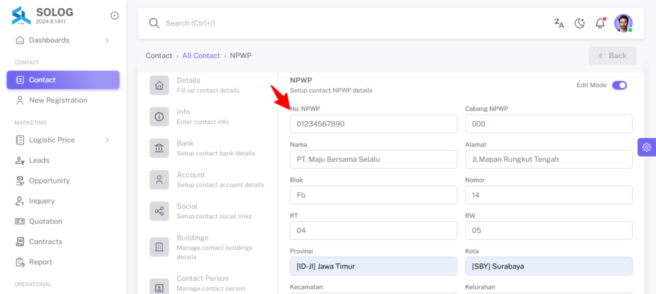
Task: Click the Social share icon
Action: (159, 212)
